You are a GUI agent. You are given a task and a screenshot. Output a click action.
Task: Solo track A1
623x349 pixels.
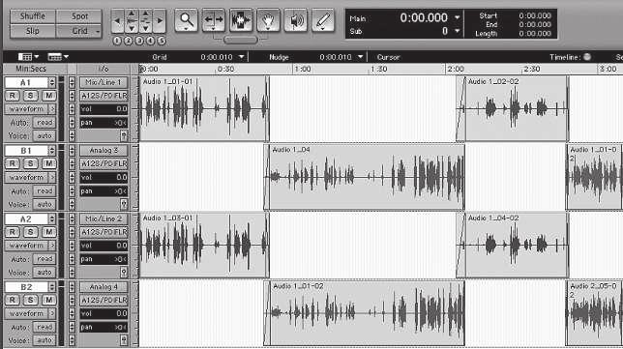point(31,96)
